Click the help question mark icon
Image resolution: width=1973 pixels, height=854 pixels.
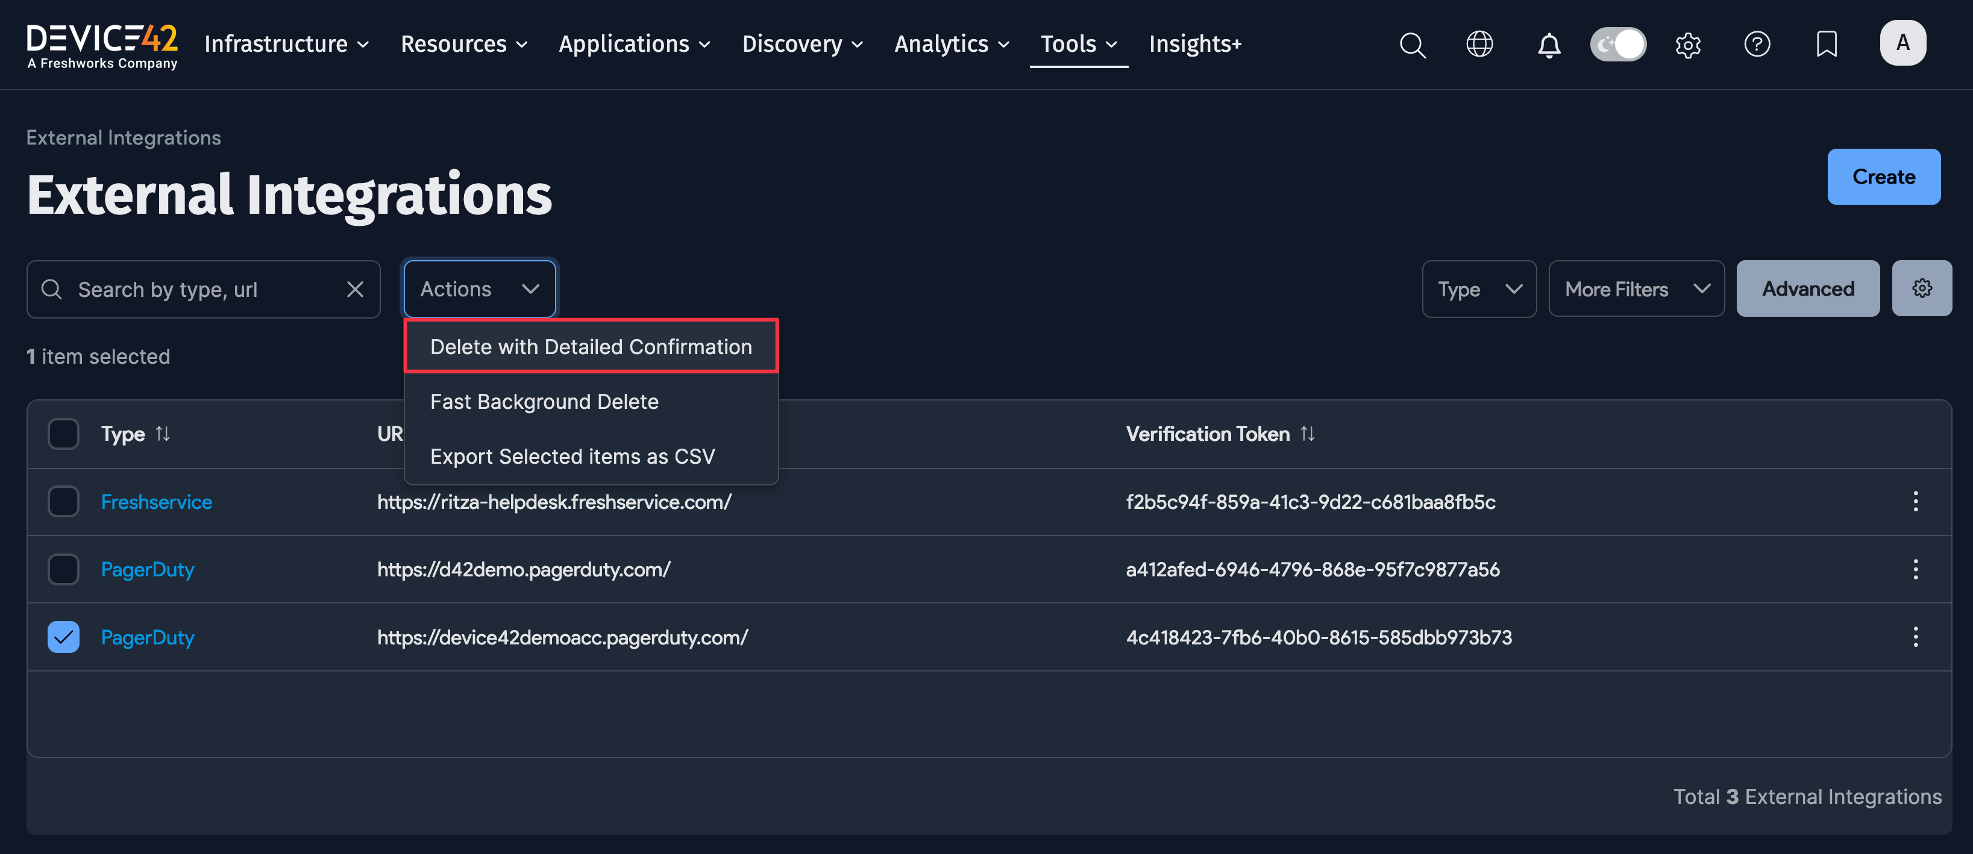(1757, 45)
